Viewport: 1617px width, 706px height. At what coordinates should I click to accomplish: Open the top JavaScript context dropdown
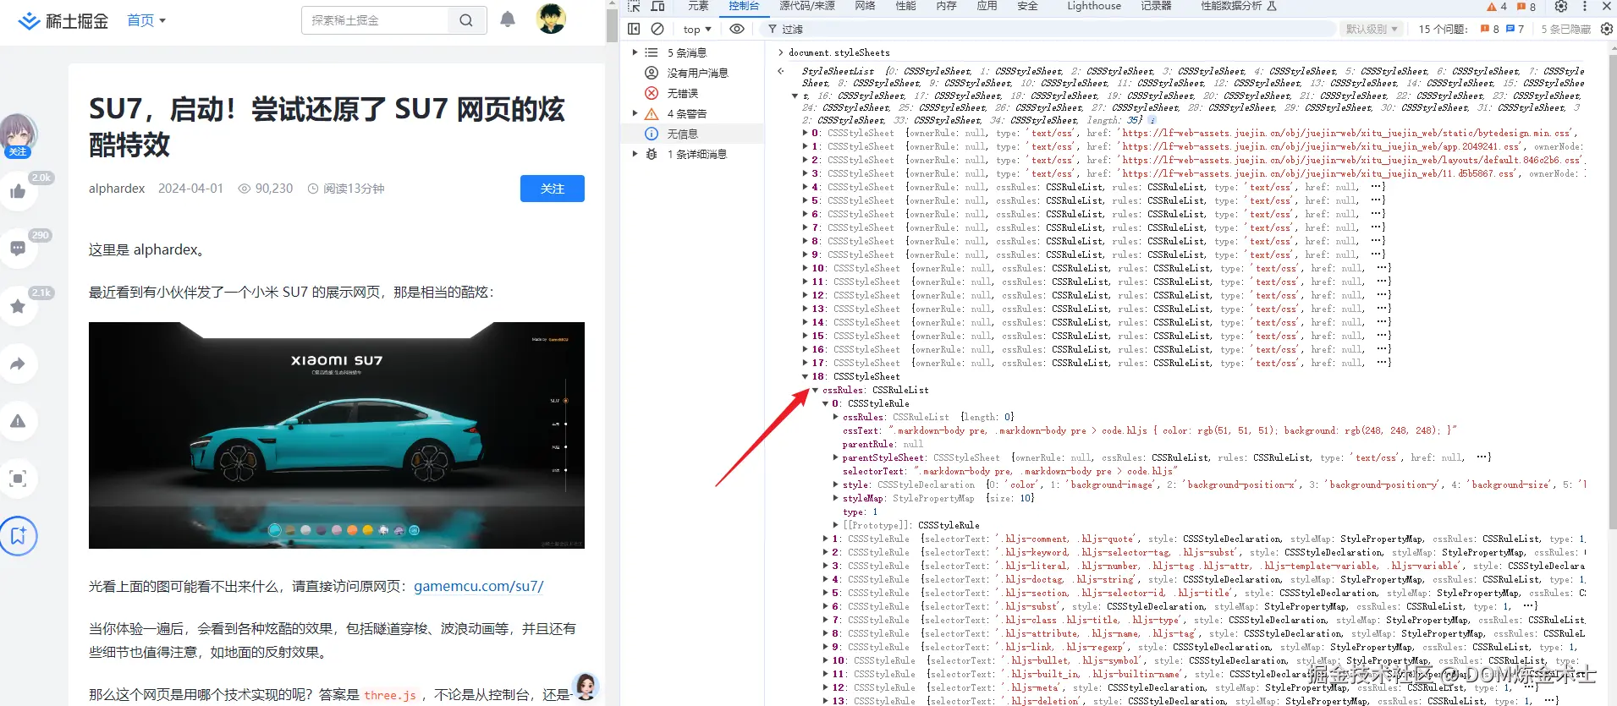click(697, 29)
